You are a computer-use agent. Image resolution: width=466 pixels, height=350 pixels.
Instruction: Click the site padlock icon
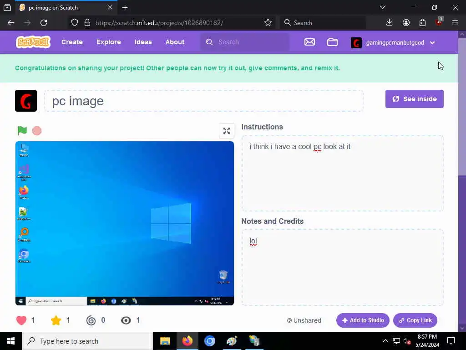pos(87,23)
